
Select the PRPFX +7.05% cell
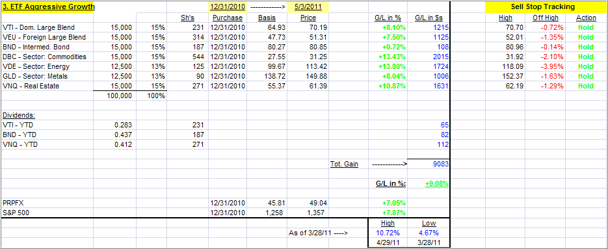[x=388, y=203]
